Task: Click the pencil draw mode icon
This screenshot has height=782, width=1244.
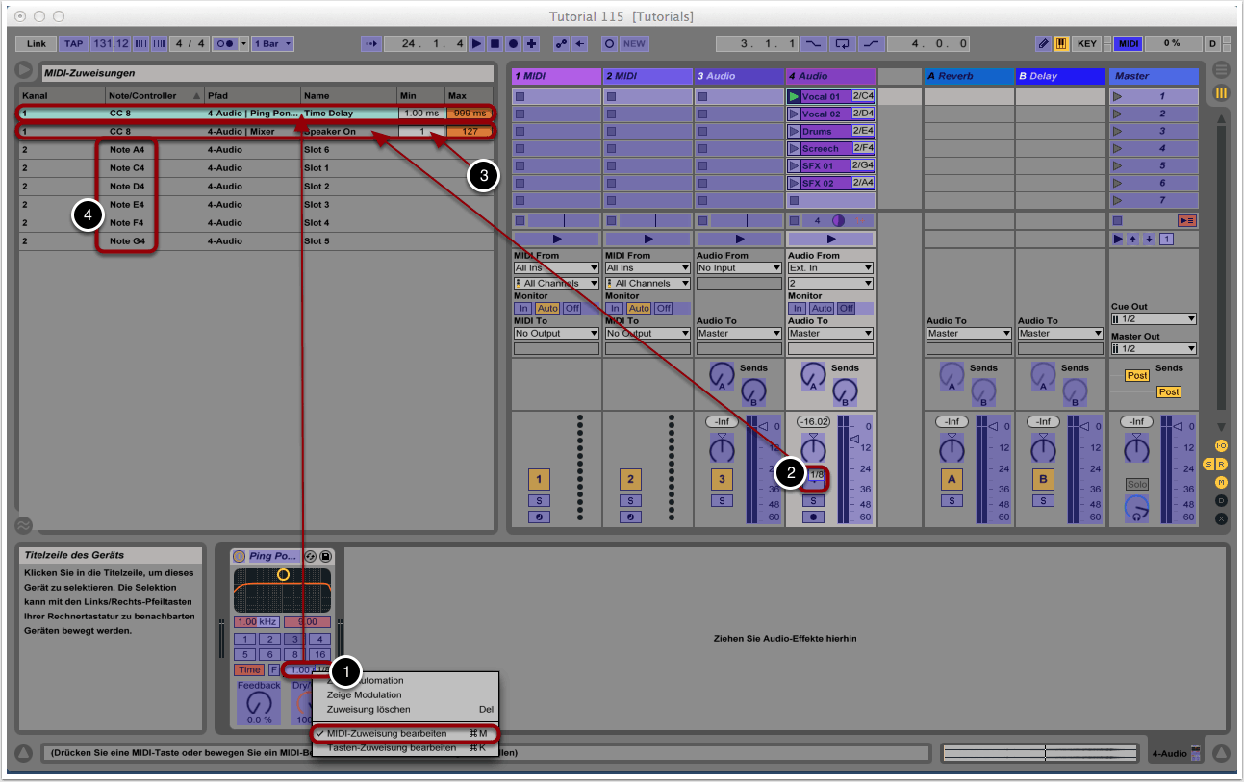Action: pyautogui.click(x=1044, y=44)
